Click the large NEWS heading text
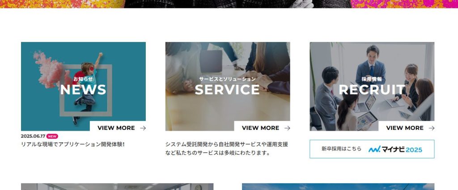458x190 pixels. pyautogui.click(x=83, y=90)
